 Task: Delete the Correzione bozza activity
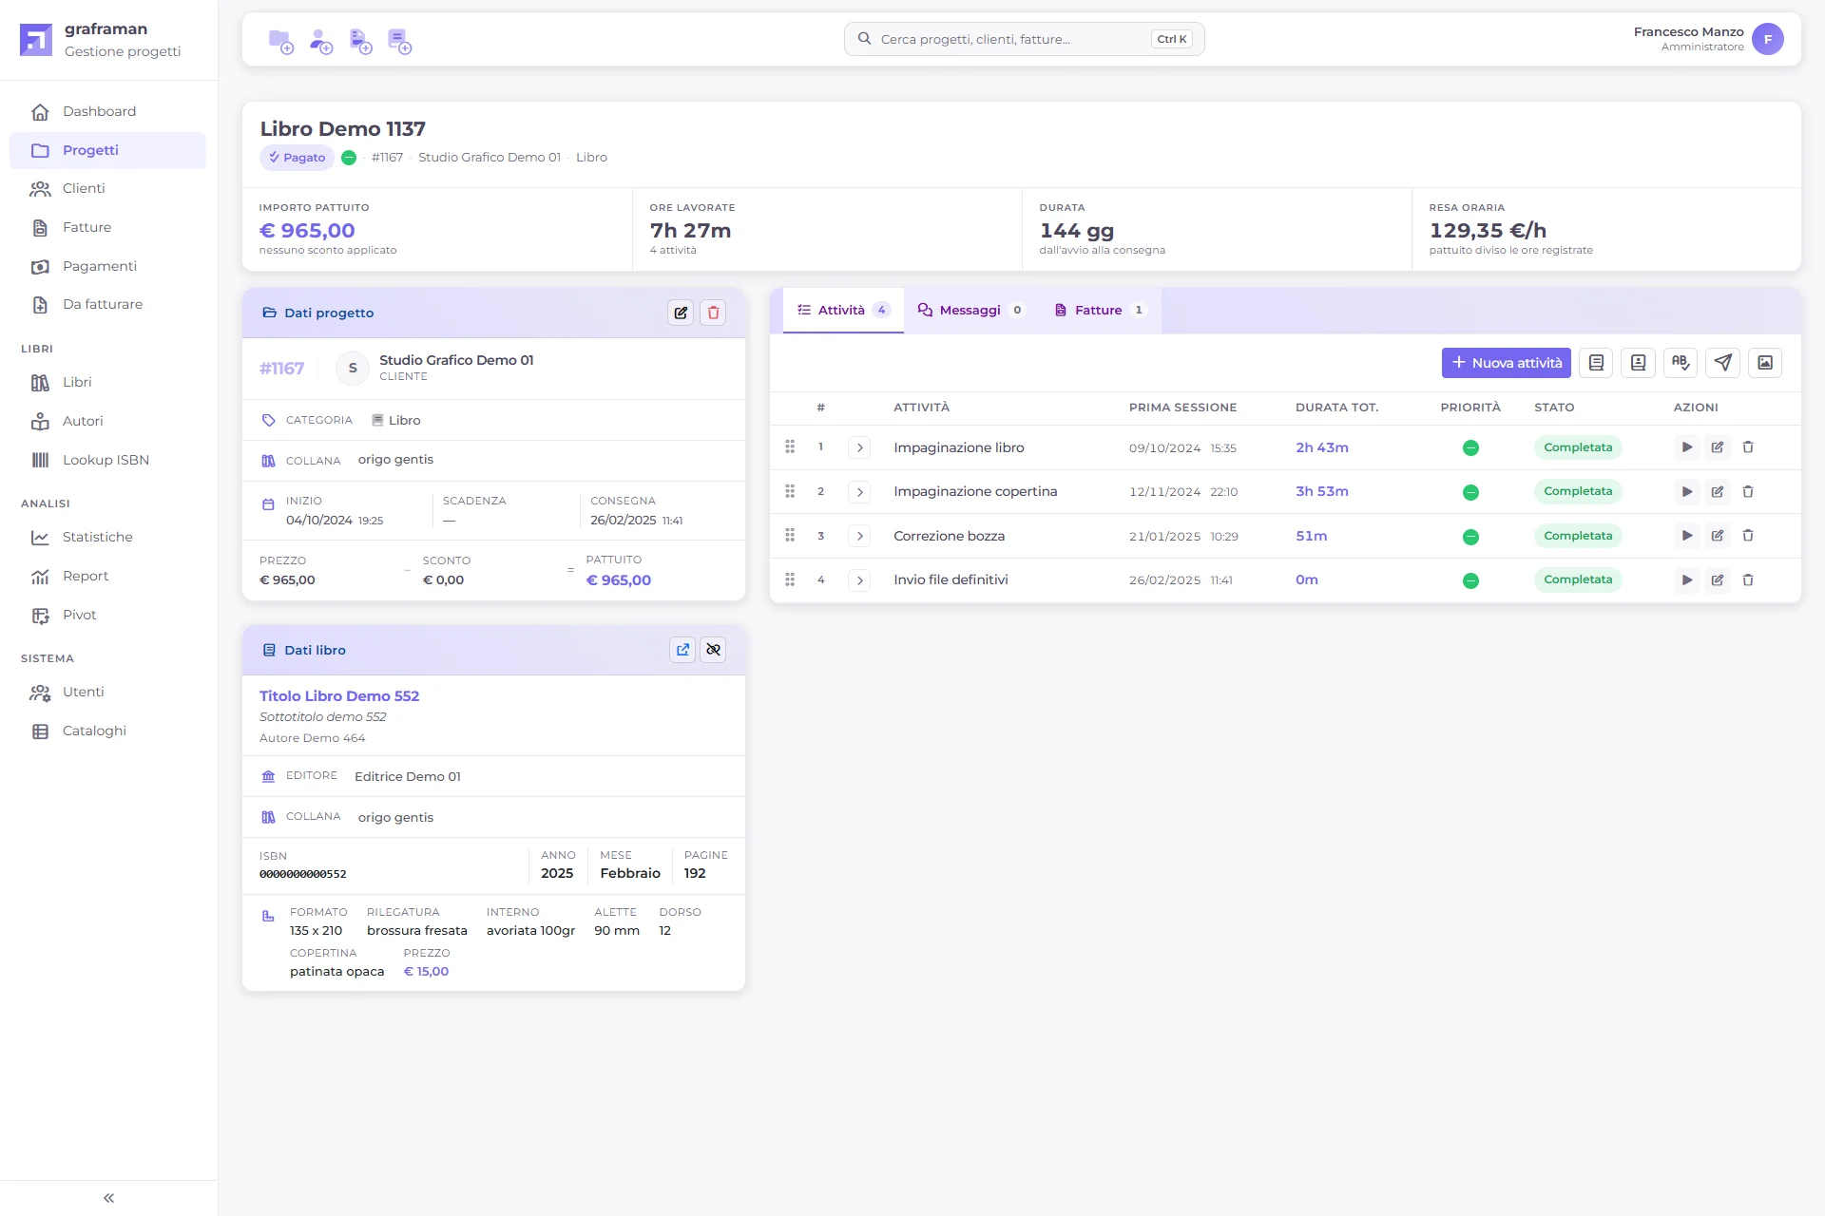click(1747, 536)
